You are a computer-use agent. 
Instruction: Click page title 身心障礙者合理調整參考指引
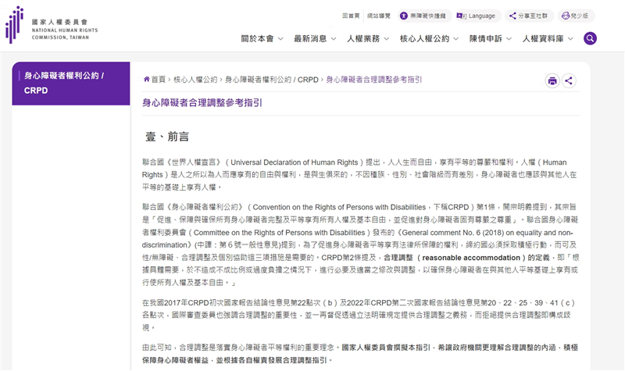tap(202, 103)
